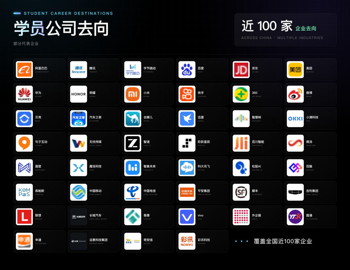This screenshot has width=350, height=270.
Task: Click the Alibaba logo icon
Action: pos(24,70)
